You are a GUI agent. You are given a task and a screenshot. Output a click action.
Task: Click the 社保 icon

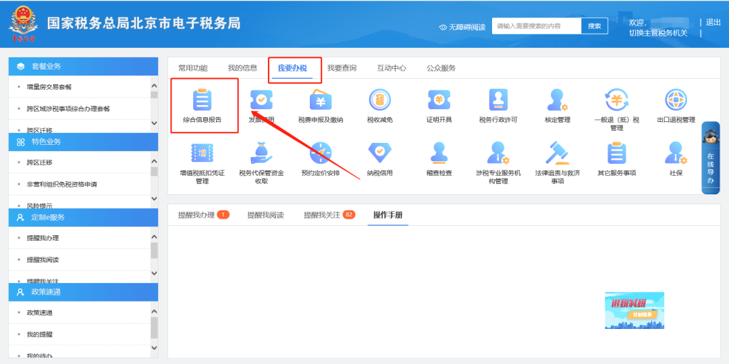[x=676, y=154]
